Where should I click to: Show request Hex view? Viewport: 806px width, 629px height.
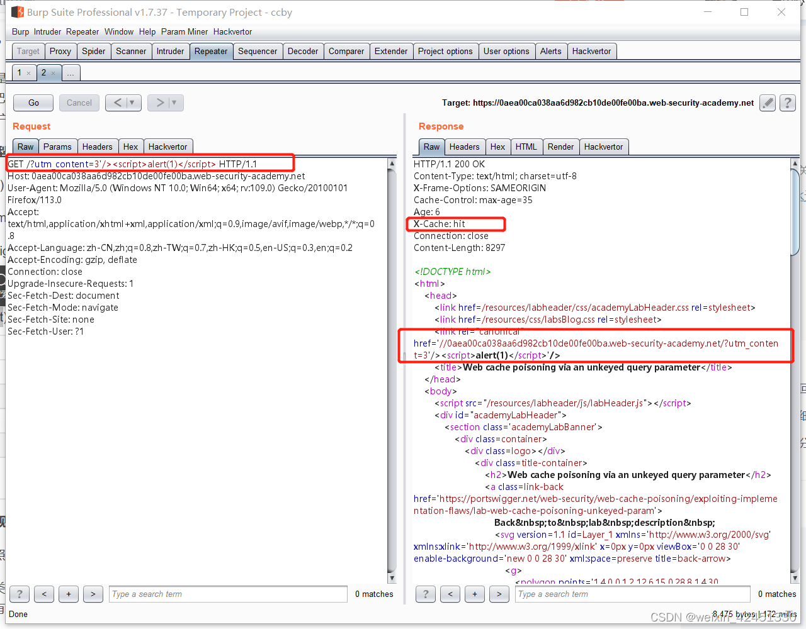[130, 147]
